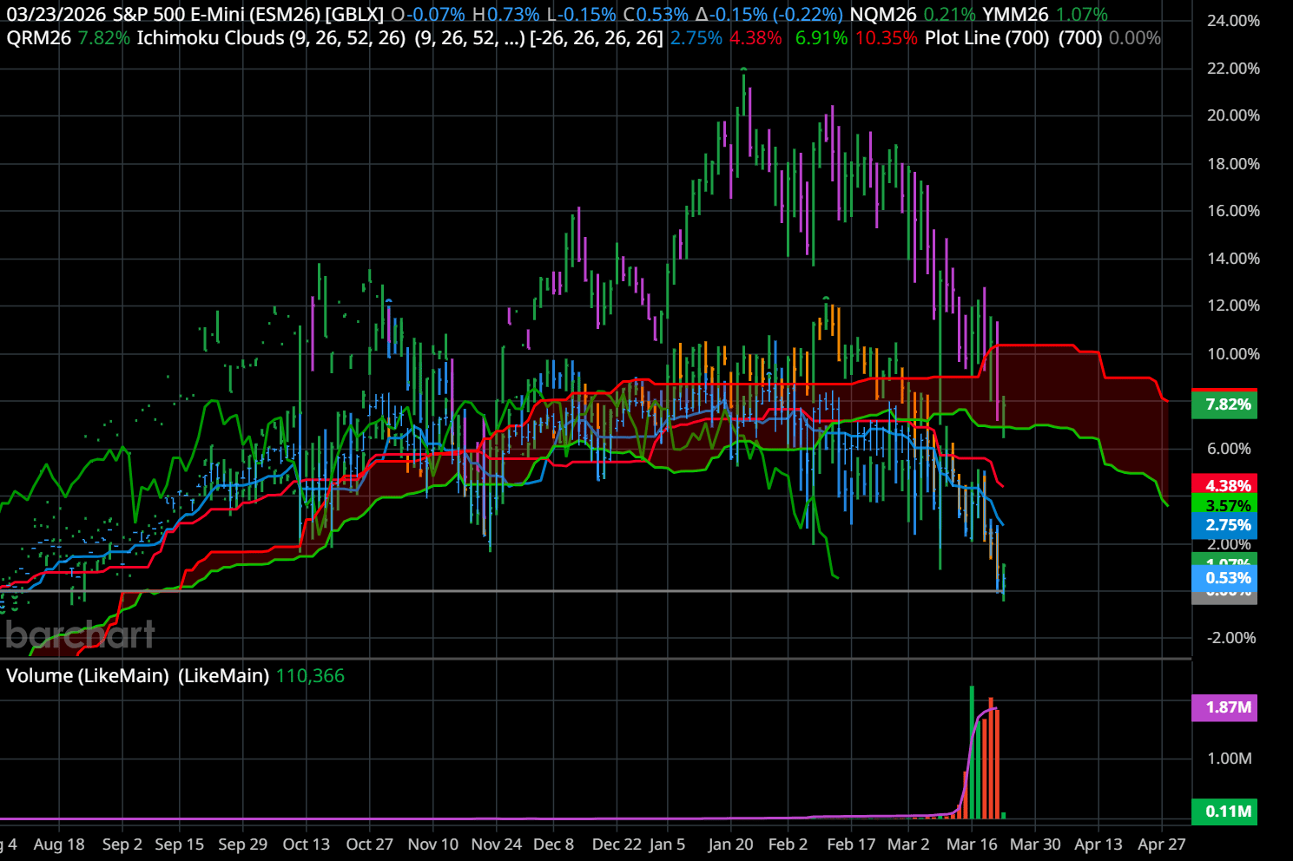1293x861 pixels.
Task: Click the red 4.38% price axis tag
Action: pos(1226,486)
